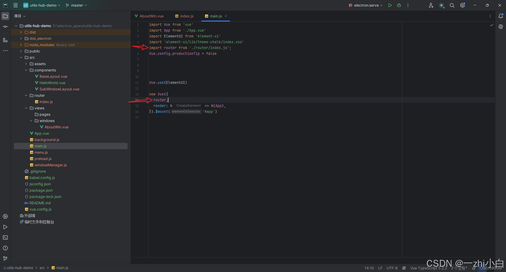Image resolution: width=506 pixels, height=272 pixels.
Task: Open the Commit tool window
Action: click(5, 27)
